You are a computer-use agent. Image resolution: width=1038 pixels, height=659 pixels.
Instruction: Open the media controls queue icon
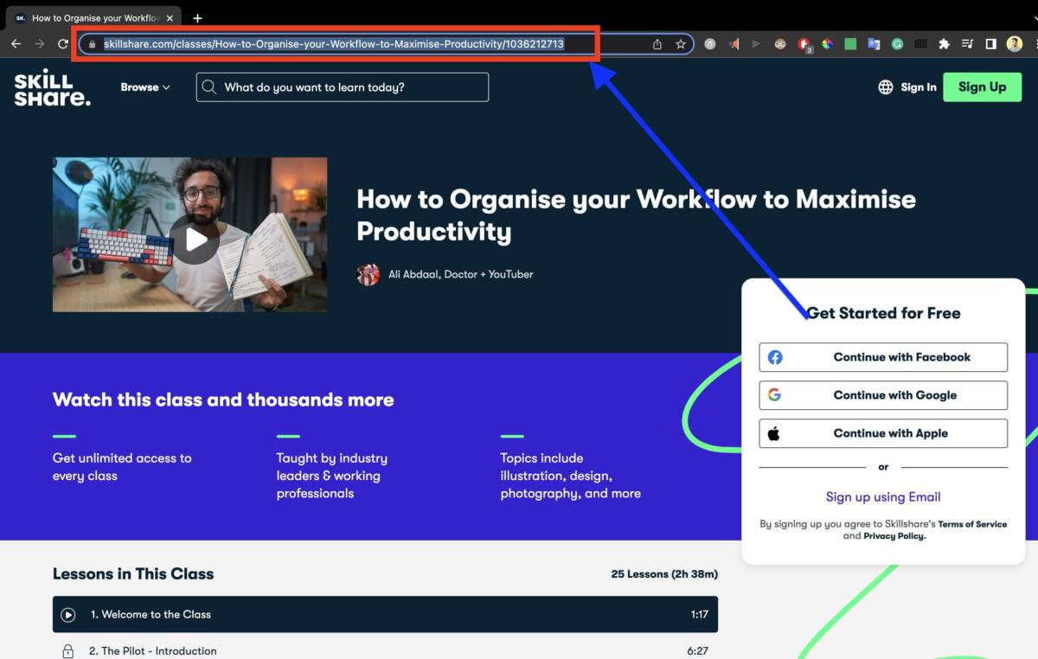click(x=967, y=44)
